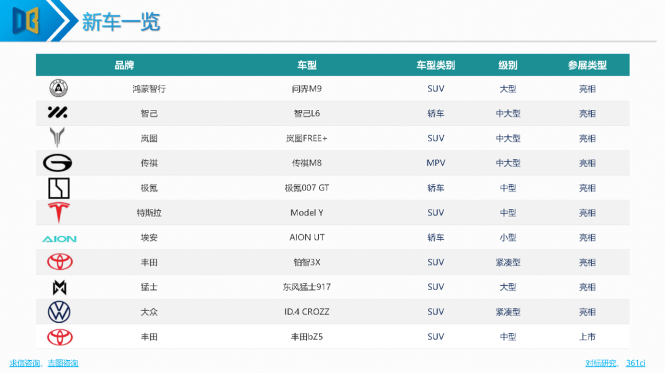Click the model cell ID.4 CROZZ
Image resolution: width=665 pixels, height=373 pixels.
click(x=307, y=312)
